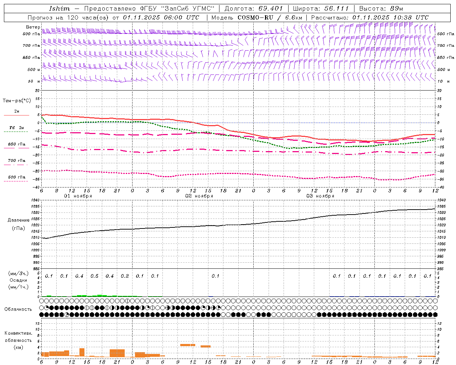Click the "Осадки" precipitation label
456x365 pixels.
[19, 280]
